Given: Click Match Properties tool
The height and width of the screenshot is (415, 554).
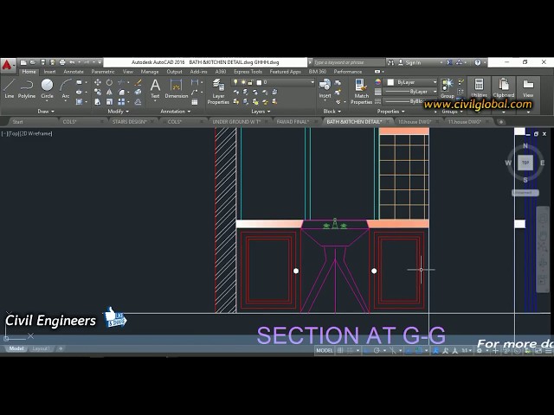Looking at the screenshot, I should pos(361,92).
